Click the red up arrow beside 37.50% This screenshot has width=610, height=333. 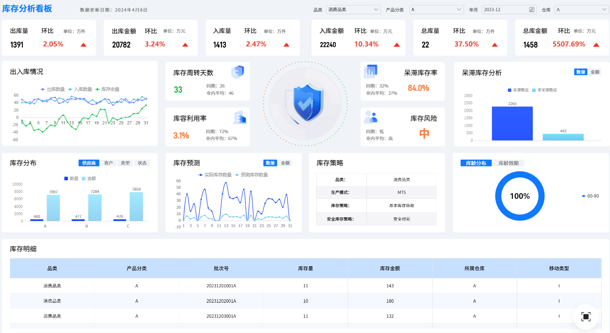[x=495, y=45]
